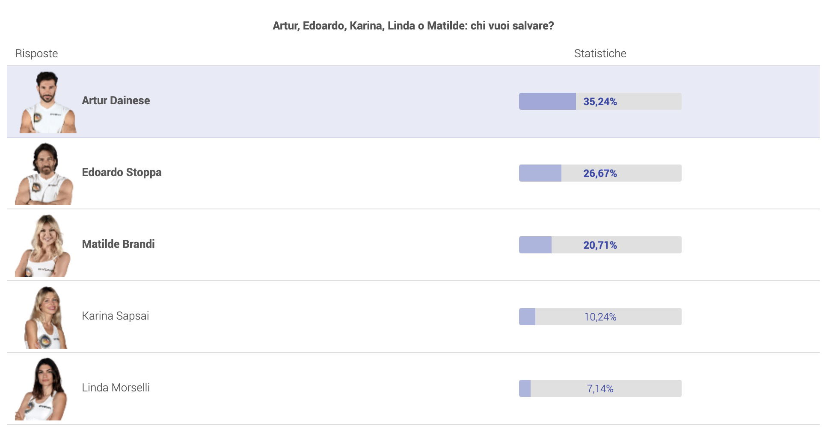Click the Linda Morselli result row
The image size is (825, 429).
coord(413,388)
